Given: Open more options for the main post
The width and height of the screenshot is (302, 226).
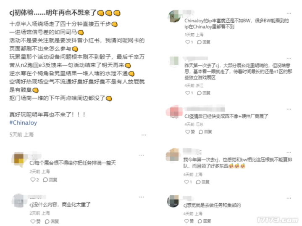Looking at the screenshot, I should 144,135.
